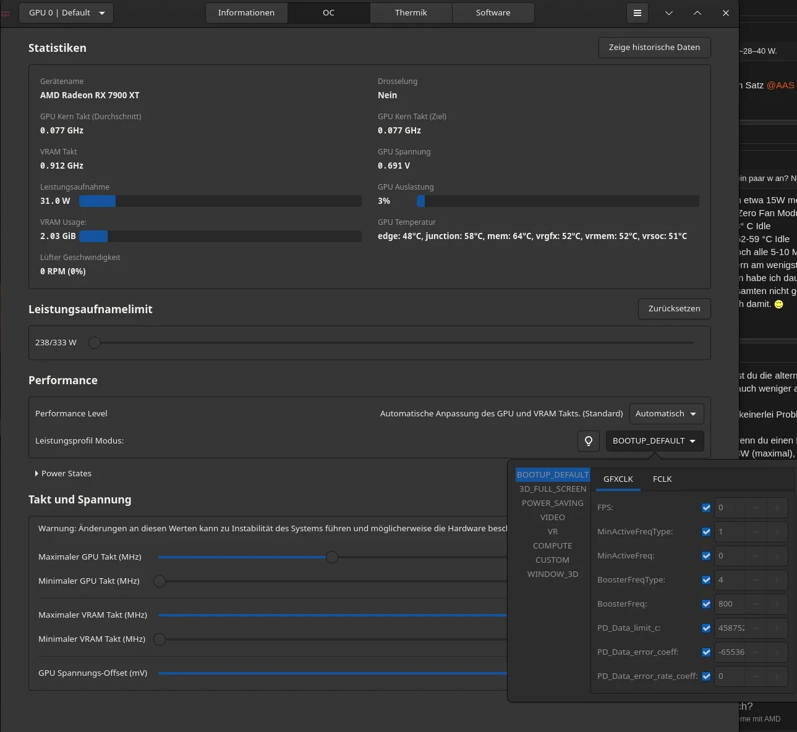Decrease the MinActiveFreqType value

pyautogui.click(x=756, y=532)
